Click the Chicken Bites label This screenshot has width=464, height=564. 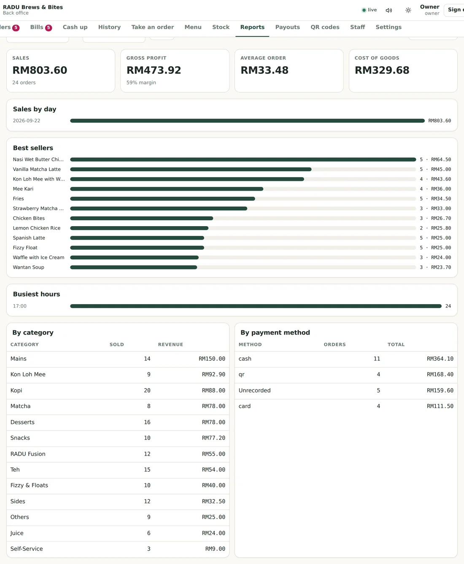29,219
